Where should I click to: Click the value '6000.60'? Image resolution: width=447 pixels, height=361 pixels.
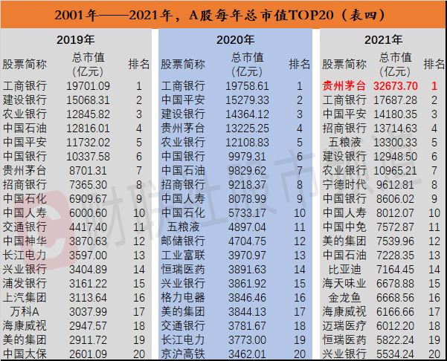88,212
